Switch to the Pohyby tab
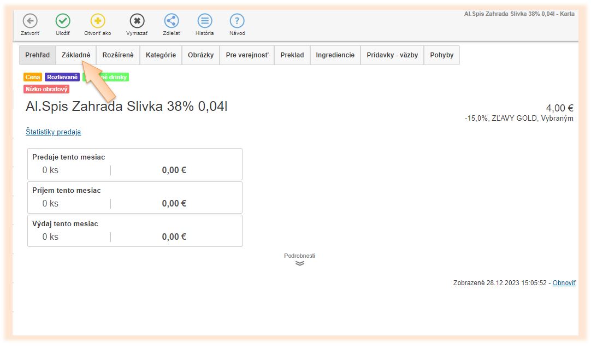 point(441,55)
